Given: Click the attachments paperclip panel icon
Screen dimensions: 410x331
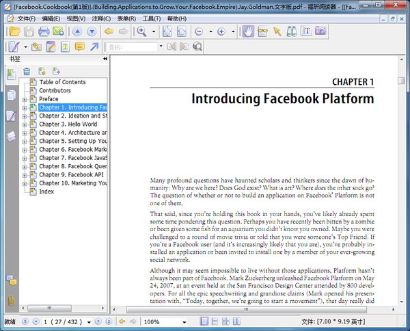Looking at the screenshot, I should [11, 300].
